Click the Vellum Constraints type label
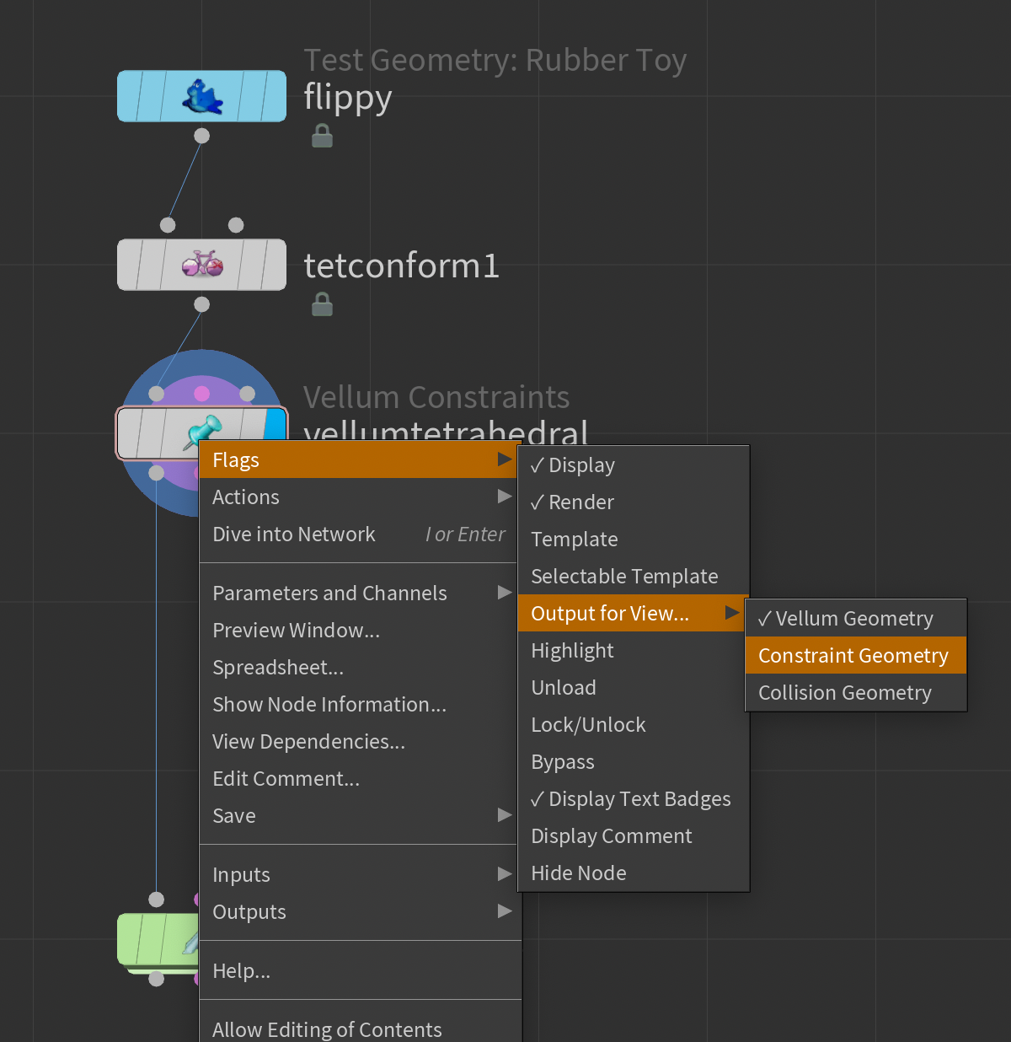The width and height of the screenshot is (1011, 1042). point(436,397)
